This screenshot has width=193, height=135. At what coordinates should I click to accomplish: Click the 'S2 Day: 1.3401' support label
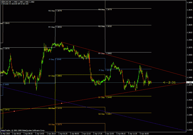pos(105,114)
